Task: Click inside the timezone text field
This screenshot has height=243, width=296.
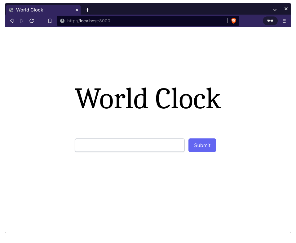Action: pyautogui.click(x=130, y=145)
